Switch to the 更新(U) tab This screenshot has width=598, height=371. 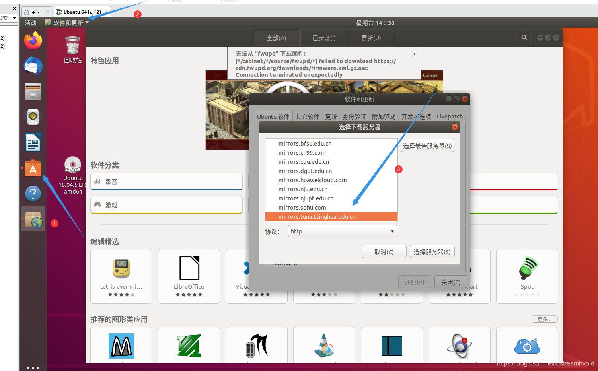tap(371, 38)
